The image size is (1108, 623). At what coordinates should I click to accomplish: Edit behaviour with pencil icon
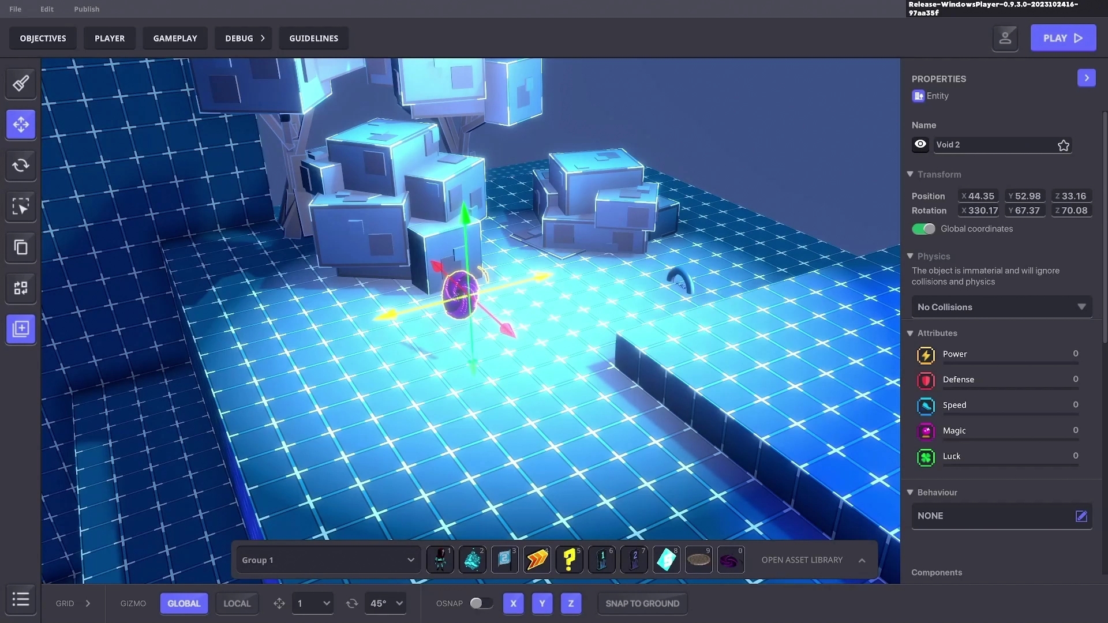tap(1081, 516)
